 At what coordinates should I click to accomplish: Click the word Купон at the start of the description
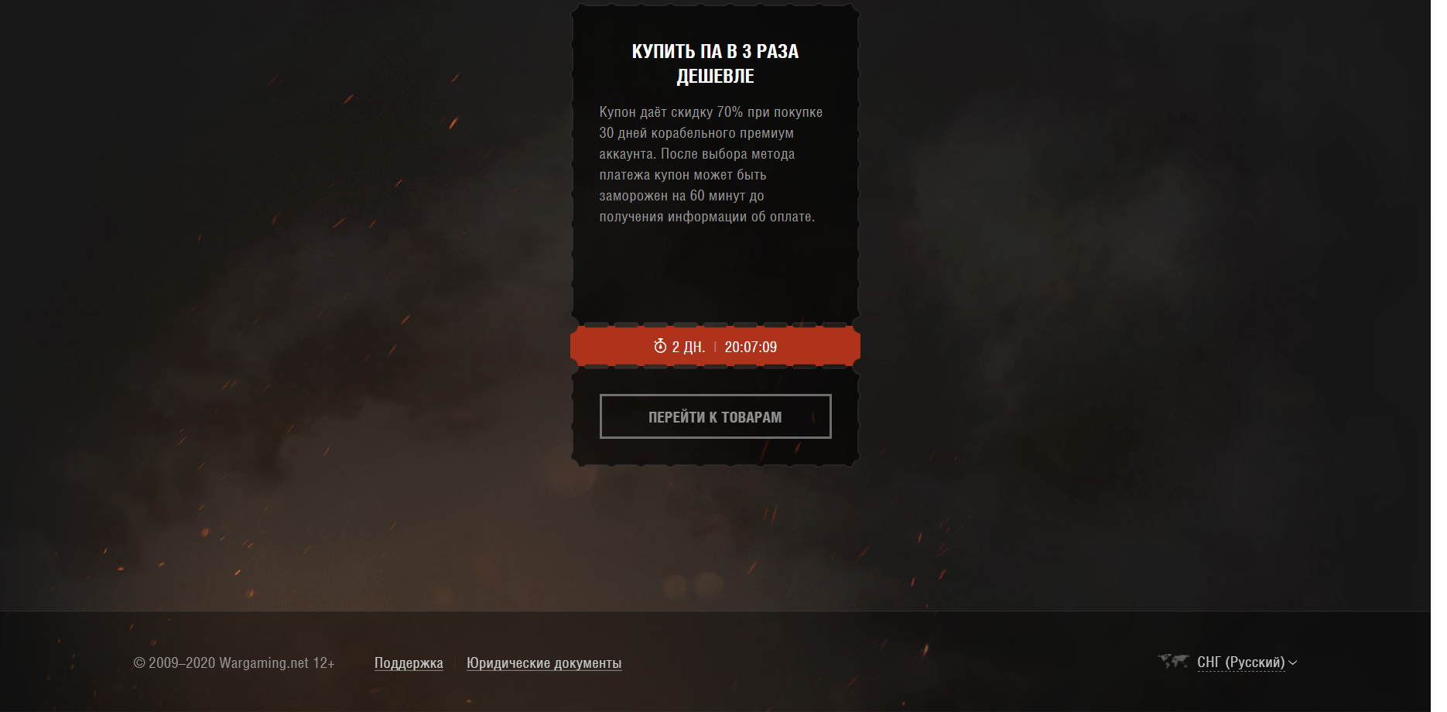[x=617, y=112]
